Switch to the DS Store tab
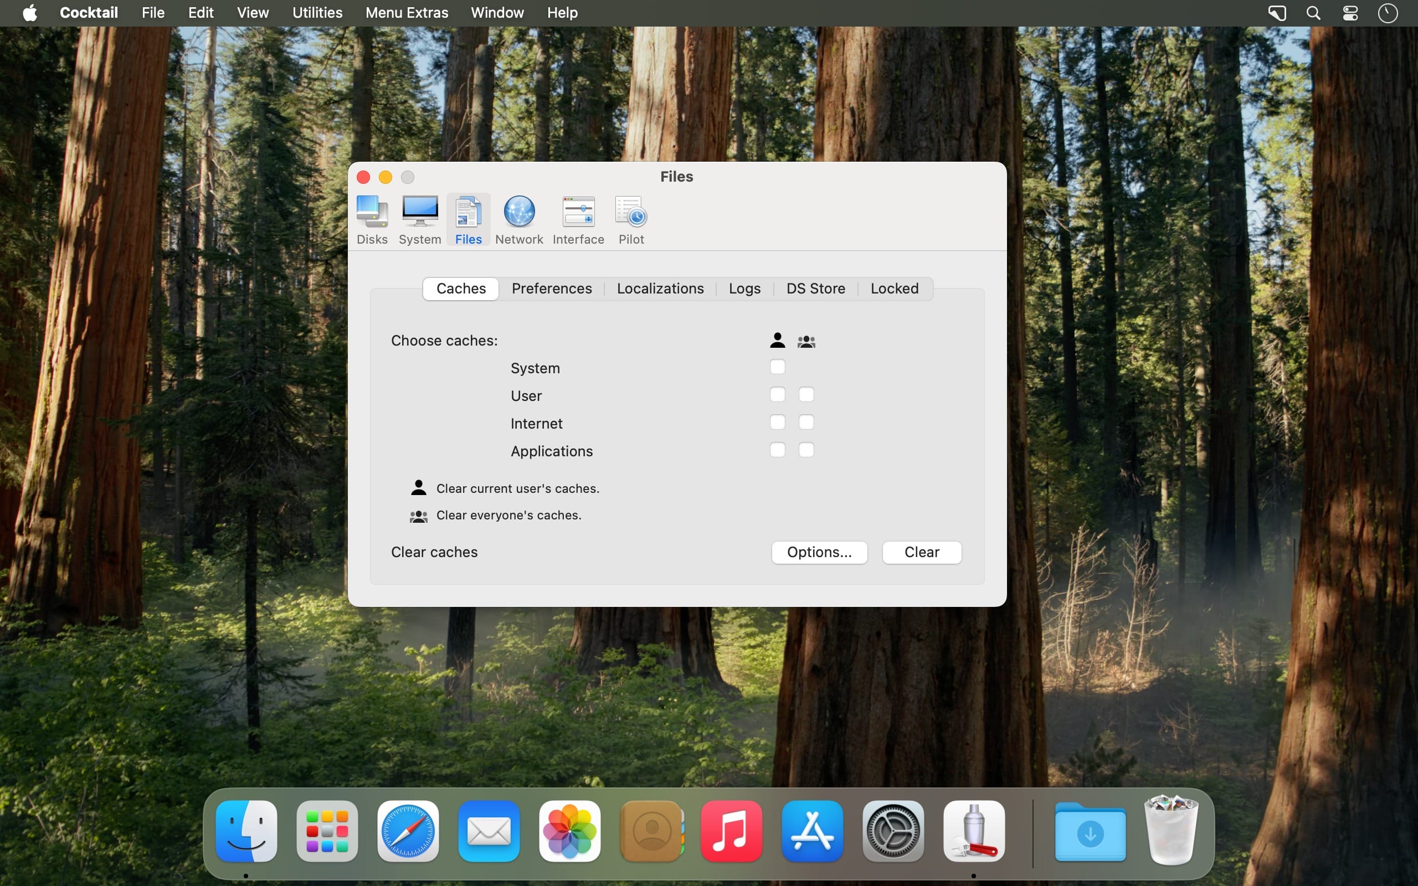 pyautogui.click(x=816, y=289)
